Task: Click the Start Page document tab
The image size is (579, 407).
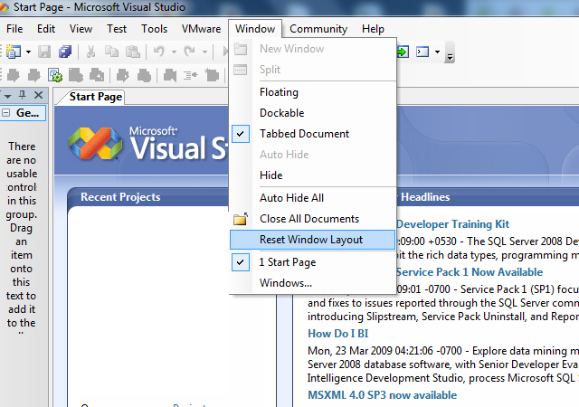Action: click(96, 97)
